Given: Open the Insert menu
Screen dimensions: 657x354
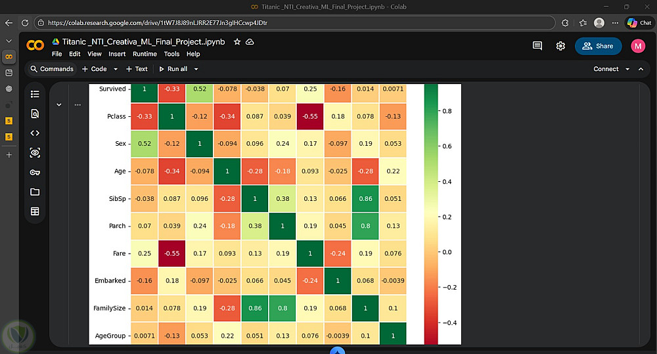Looking at the screenshot, I should tap(117, 54).
